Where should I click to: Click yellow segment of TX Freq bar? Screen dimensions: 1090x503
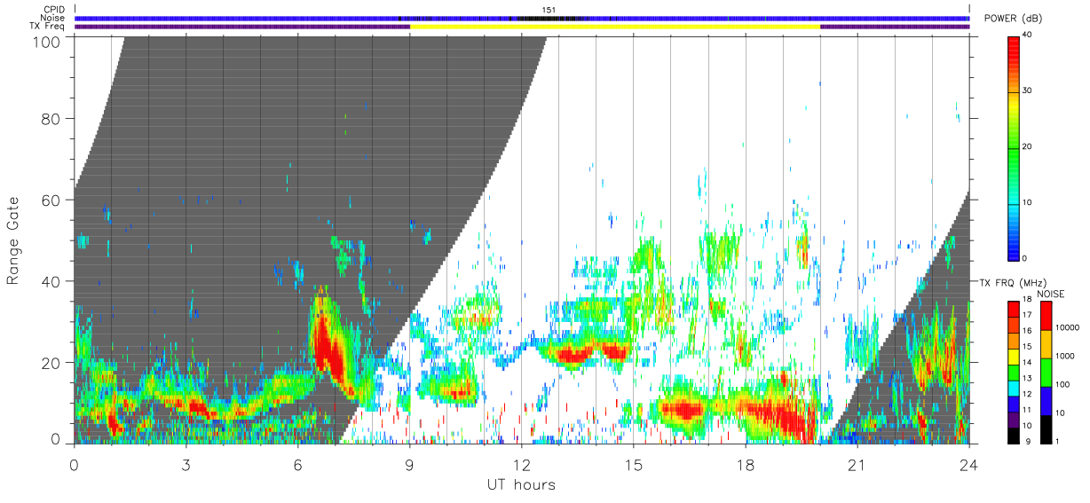(614, 27)
